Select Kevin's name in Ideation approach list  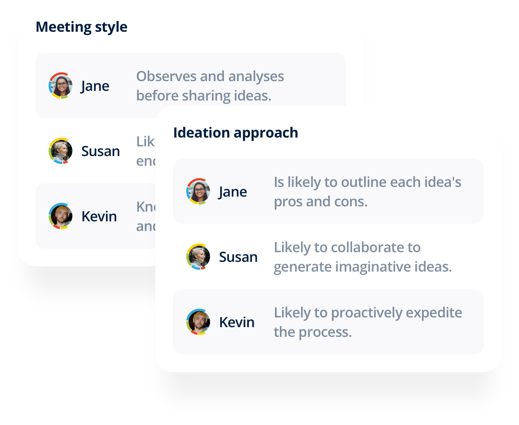(x=237, y=322)
